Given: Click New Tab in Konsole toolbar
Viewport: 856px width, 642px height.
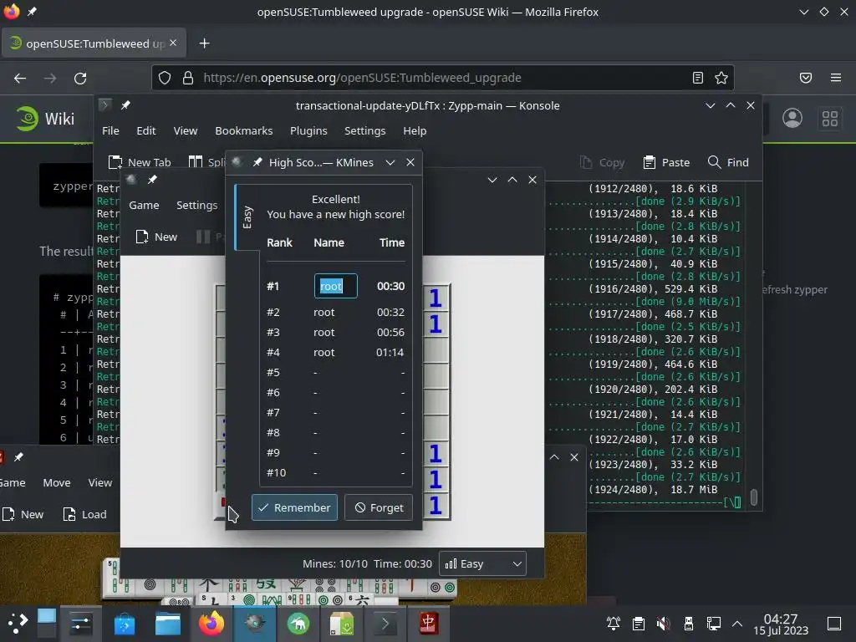Looking at the screenshot, I should point(140,162).
